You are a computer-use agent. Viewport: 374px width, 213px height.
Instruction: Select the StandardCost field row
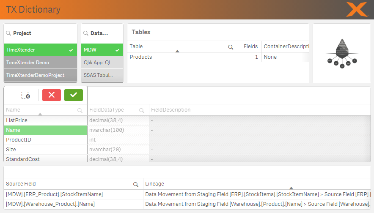tap(46, 158)
